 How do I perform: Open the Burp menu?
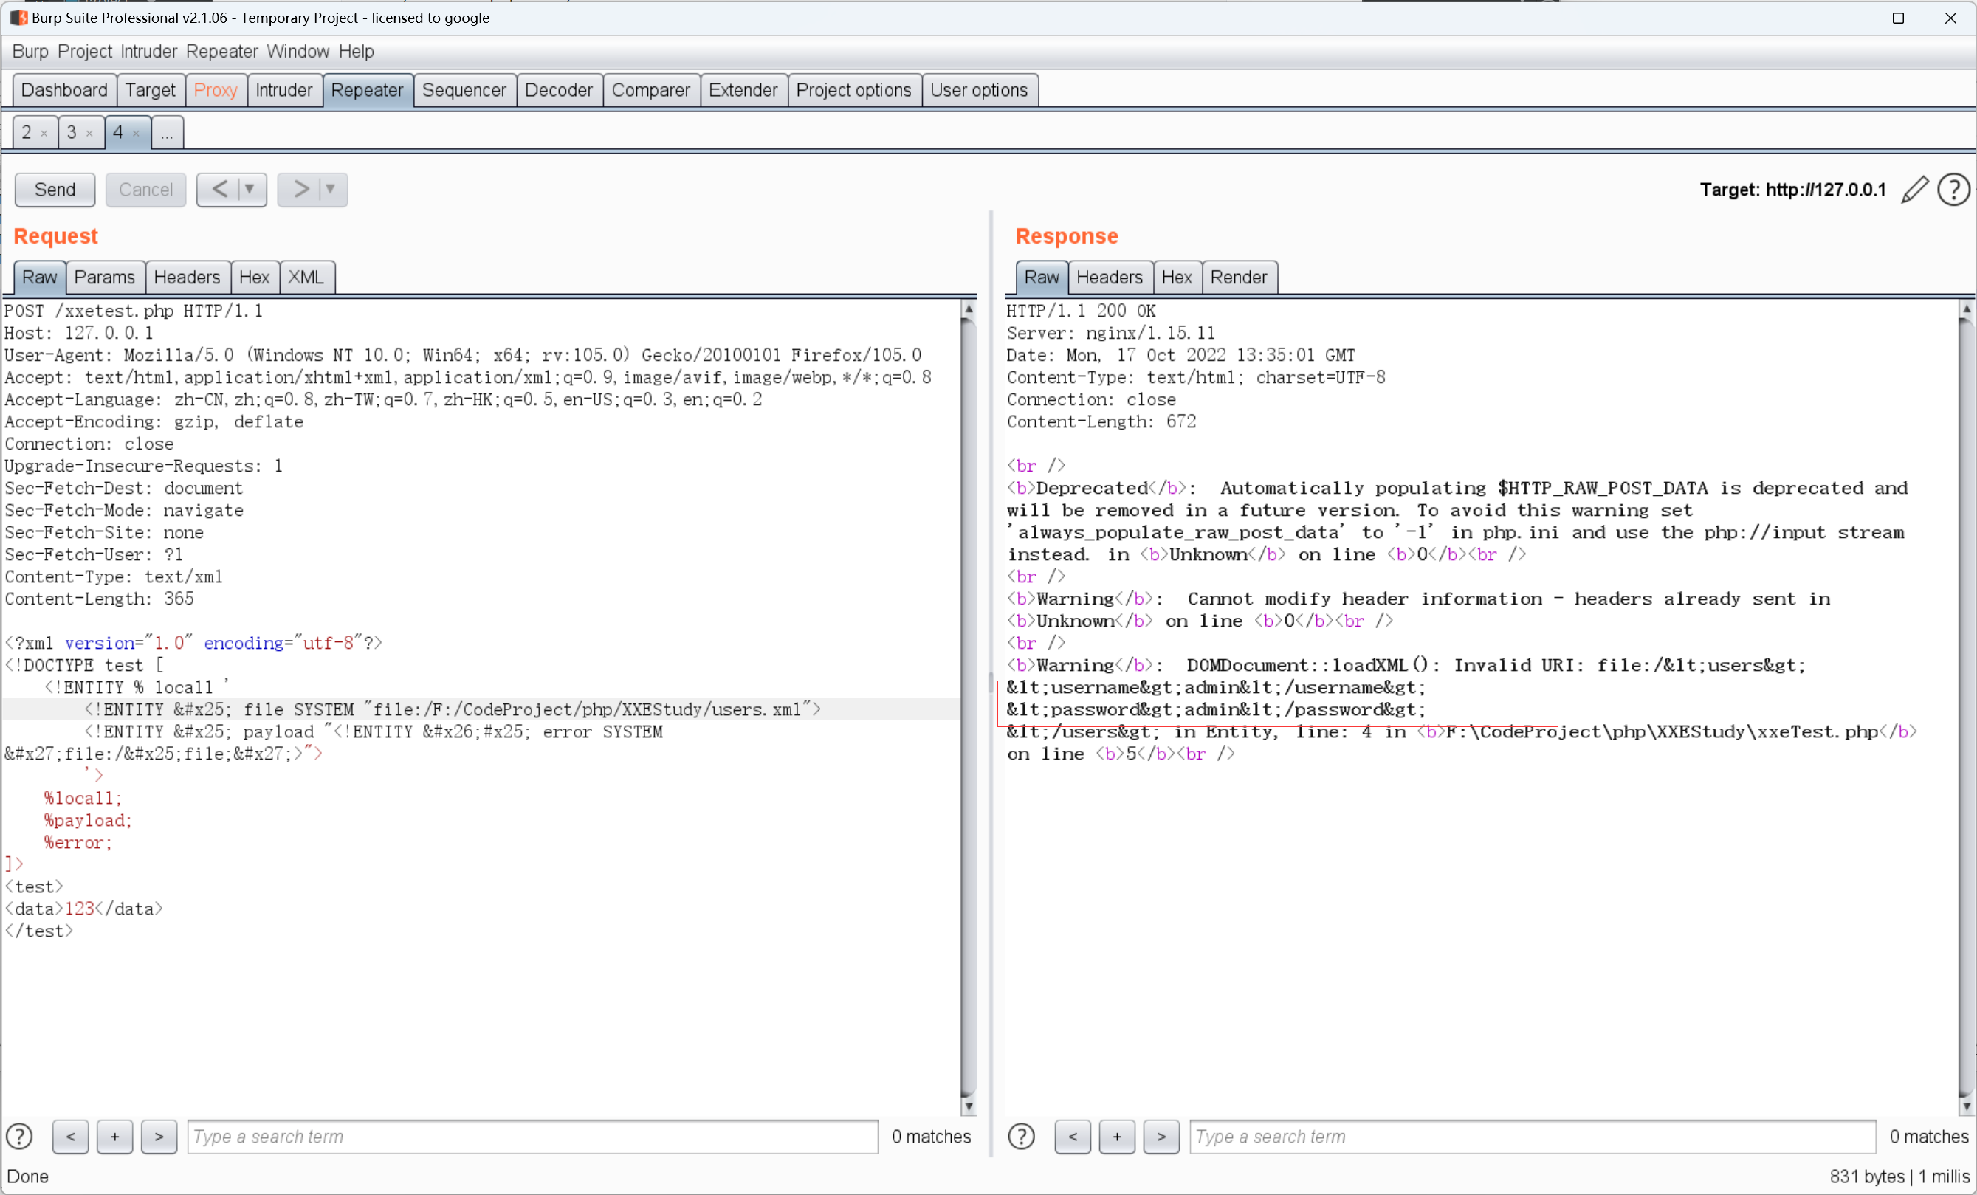[30, 52]
